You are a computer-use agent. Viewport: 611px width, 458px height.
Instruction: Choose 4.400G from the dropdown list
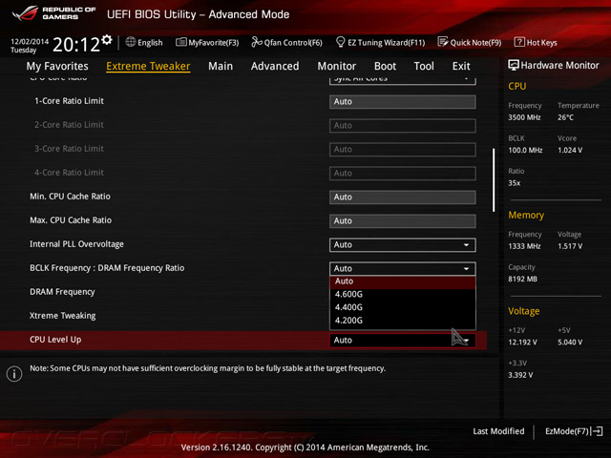403,307
